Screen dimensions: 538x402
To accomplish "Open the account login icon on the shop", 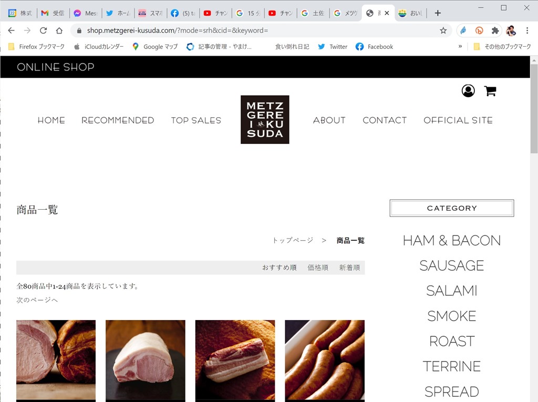I will [x=468, y=90].
